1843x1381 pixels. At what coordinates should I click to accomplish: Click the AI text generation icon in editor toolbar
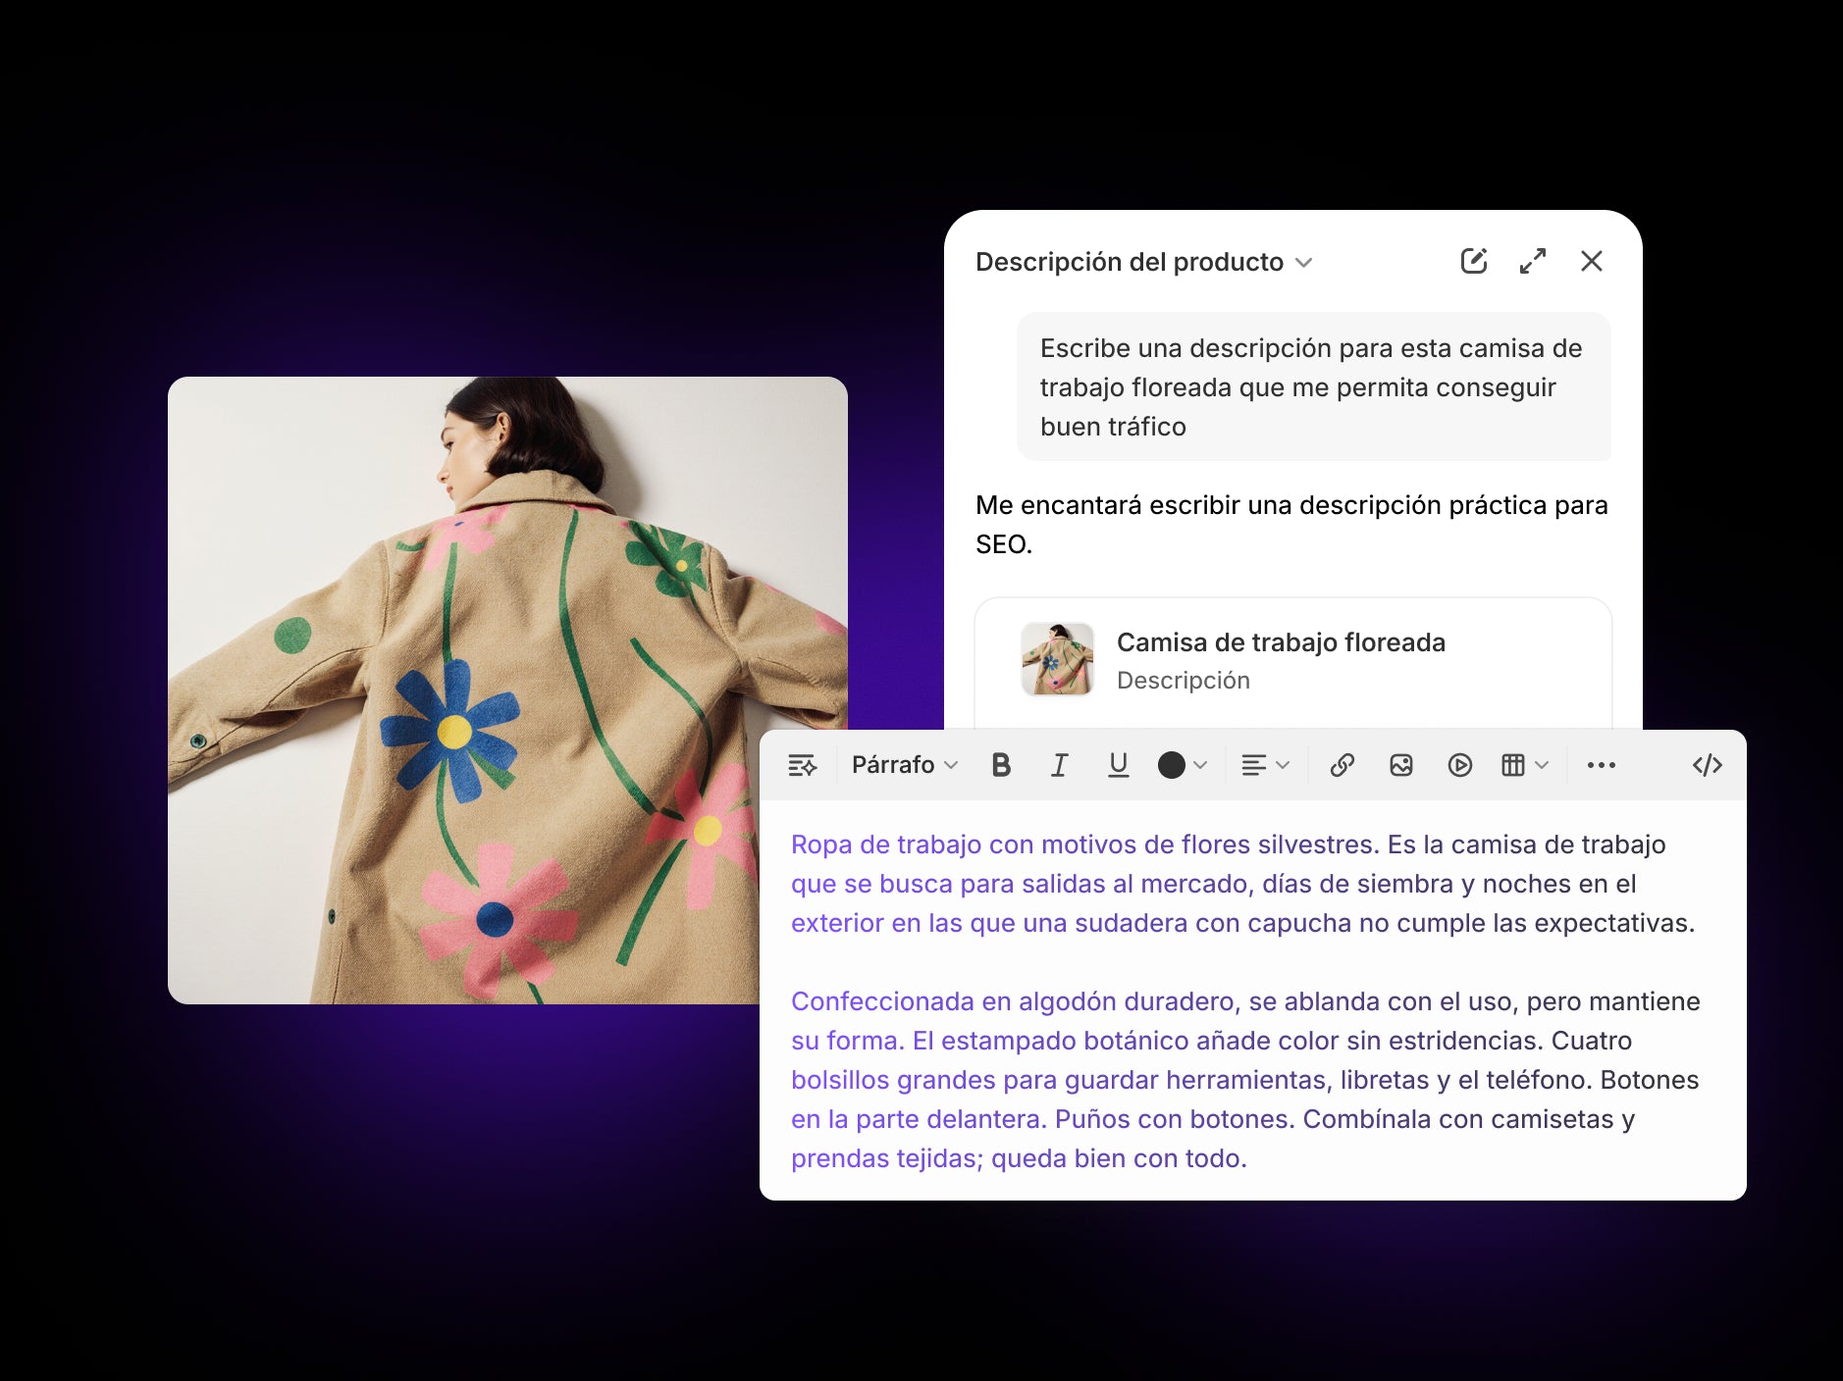pos(803,765)
